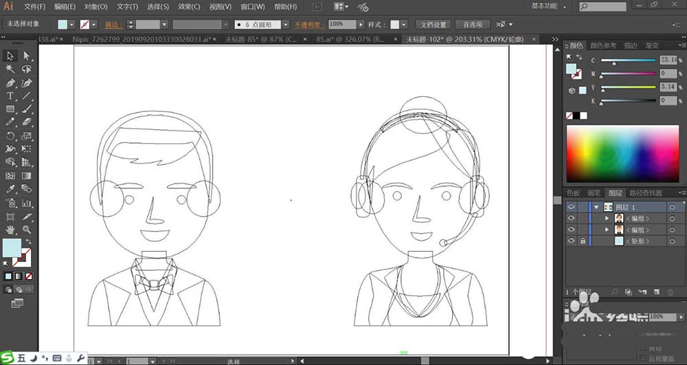Expand the first 编组 group
Image resolution: width=687 pixels, height=365 pixels.
coord(607,218)
